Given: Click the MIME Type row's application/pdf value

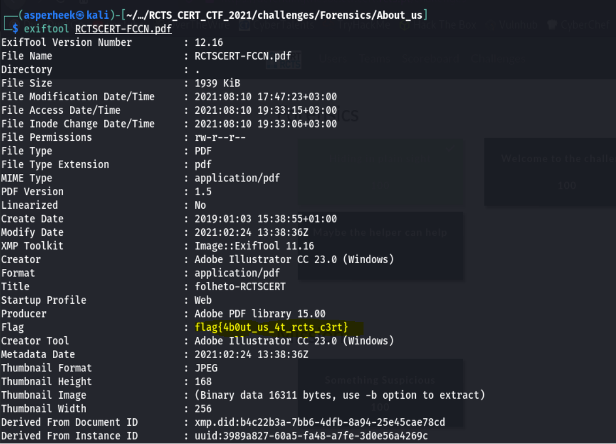Looking at the screenshot, I should click(238, 178).
